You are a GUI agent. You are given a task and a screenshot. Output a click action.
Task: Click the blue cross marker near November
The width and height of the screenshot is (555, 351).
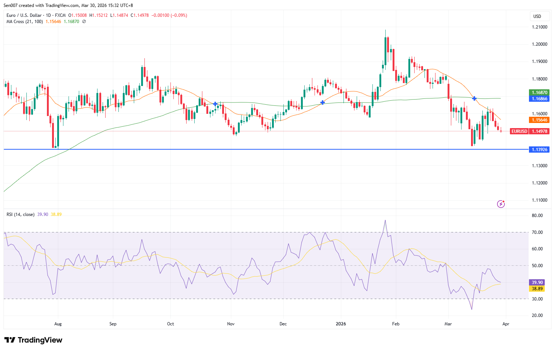[x=214, y=104]
